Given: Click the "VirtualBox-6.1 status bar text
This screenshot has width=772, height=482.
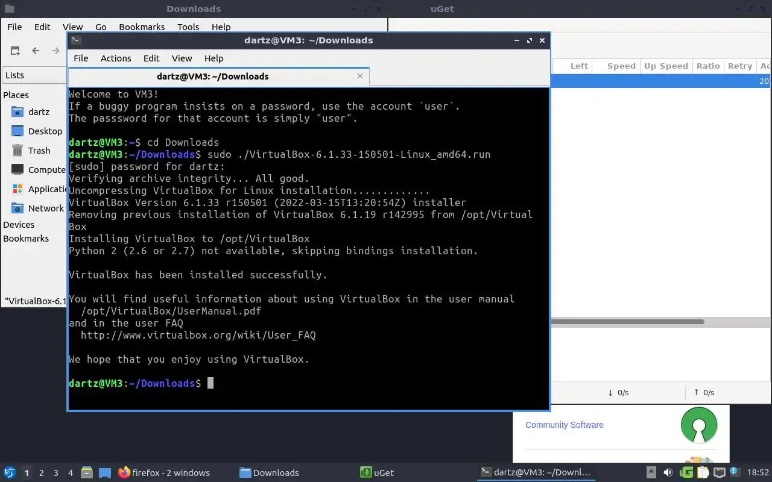Looking at the screenshot, I should point(35,301).
